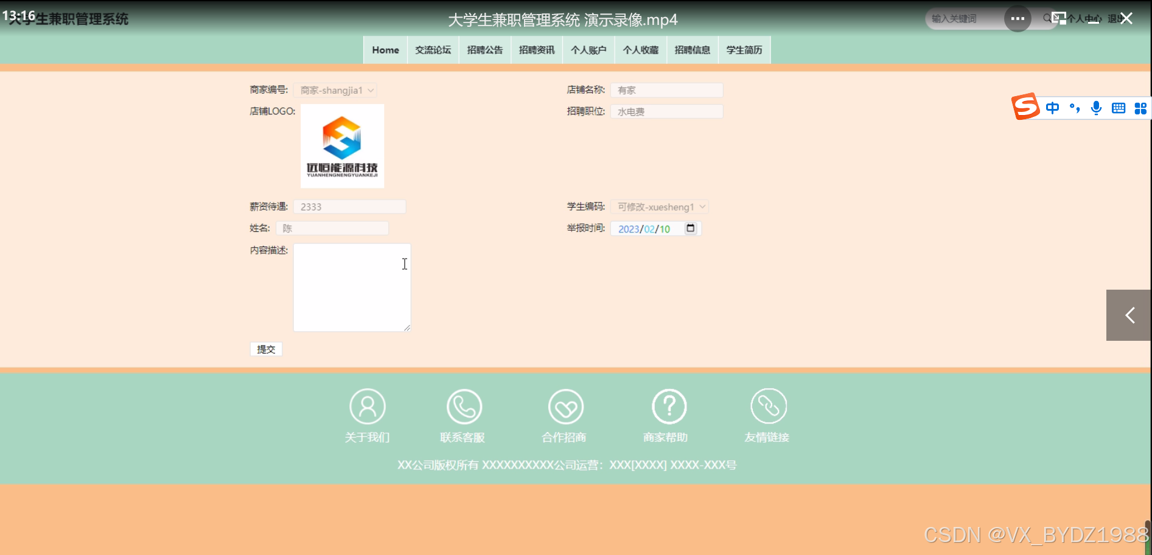
Task: Open the 学生简历 menu item
Action: pyautogui.click(x=744, y=50)
